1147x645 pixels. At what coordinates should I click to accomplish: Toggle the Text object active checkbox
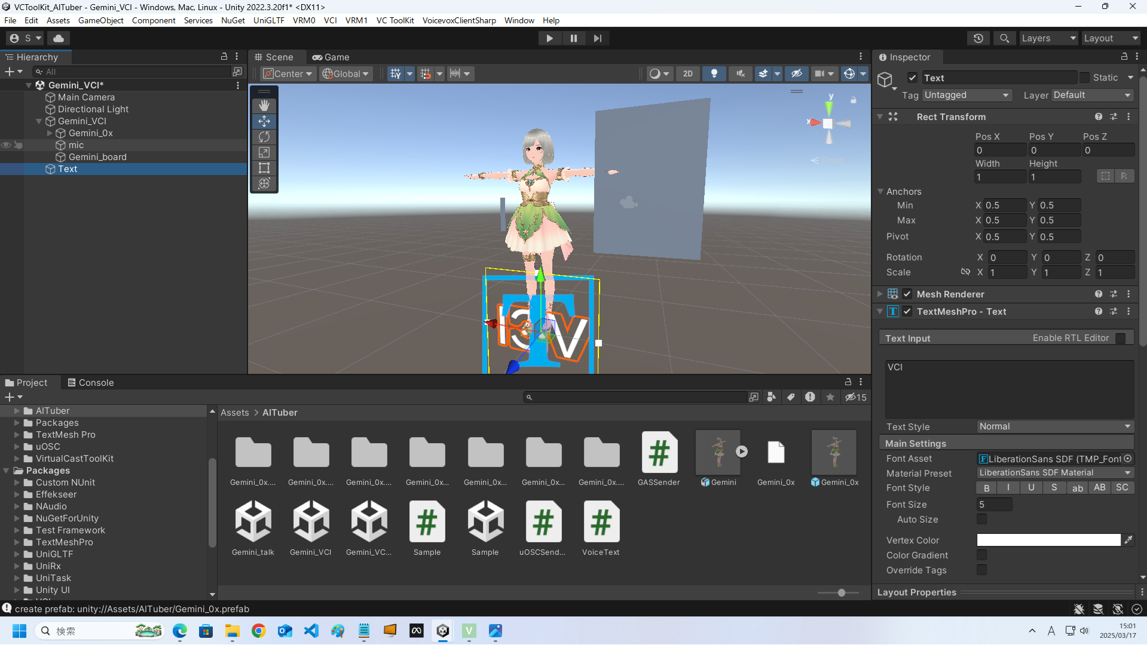pos(912,78)
